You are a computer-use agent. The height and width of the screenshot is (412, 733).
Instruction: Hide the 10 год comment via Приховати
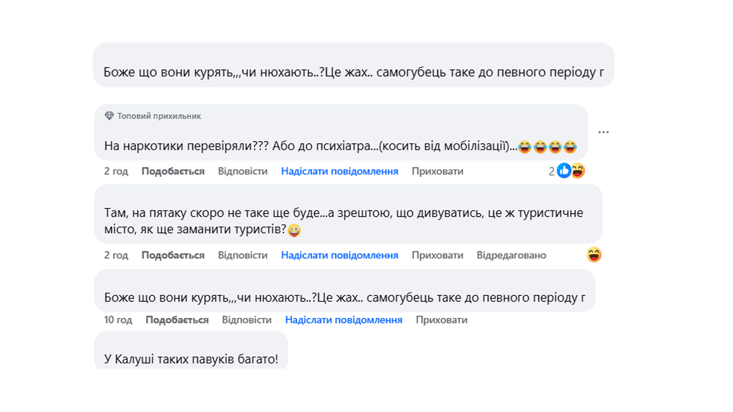442,320
